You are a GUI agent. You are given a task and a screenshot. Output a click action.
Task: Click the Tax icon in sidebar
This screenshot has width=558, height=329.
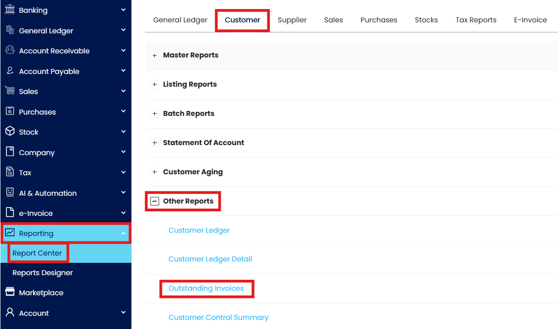pos(10,172)
